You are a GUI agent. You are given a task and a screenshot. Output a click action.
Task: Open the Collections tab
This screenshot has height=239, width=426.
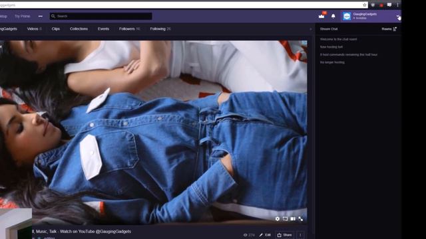pos(79,29)
